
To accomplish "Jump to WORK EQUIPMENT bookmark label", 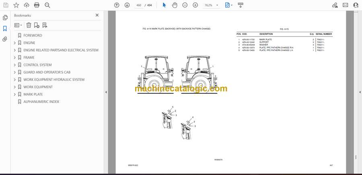I will pyautogui.click(x=38, y=87).
